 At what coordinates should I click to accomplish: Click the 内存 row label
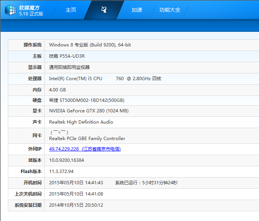(x=37, y=90)
